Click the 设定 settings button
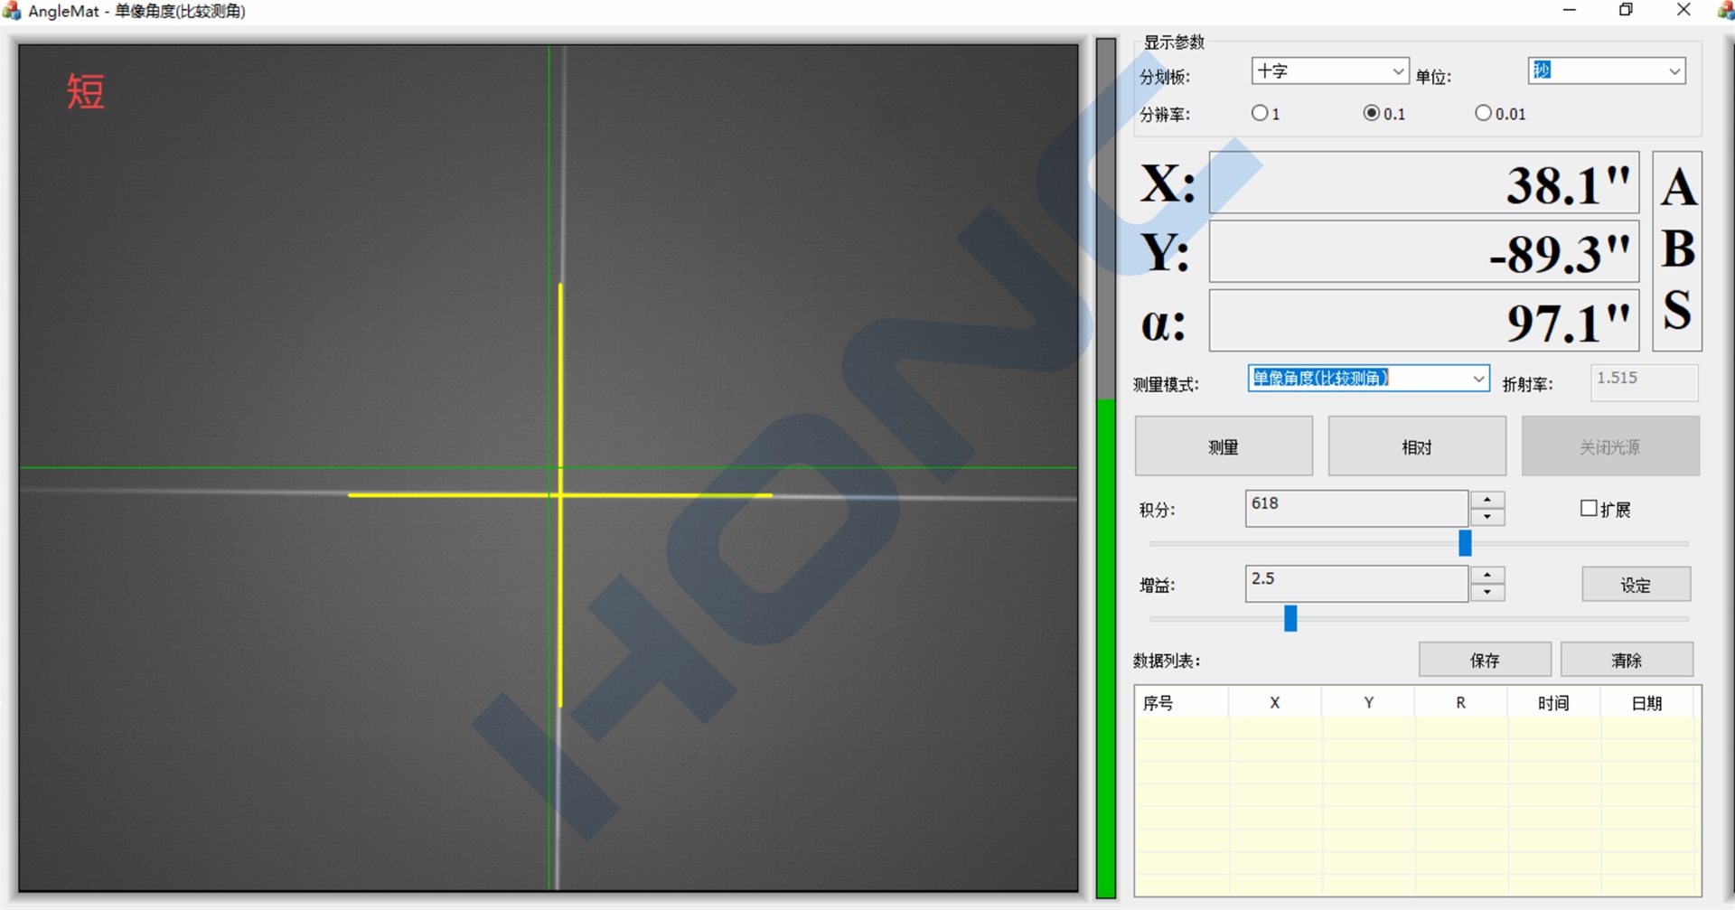1735x910 pixels. pos(1636,585)
